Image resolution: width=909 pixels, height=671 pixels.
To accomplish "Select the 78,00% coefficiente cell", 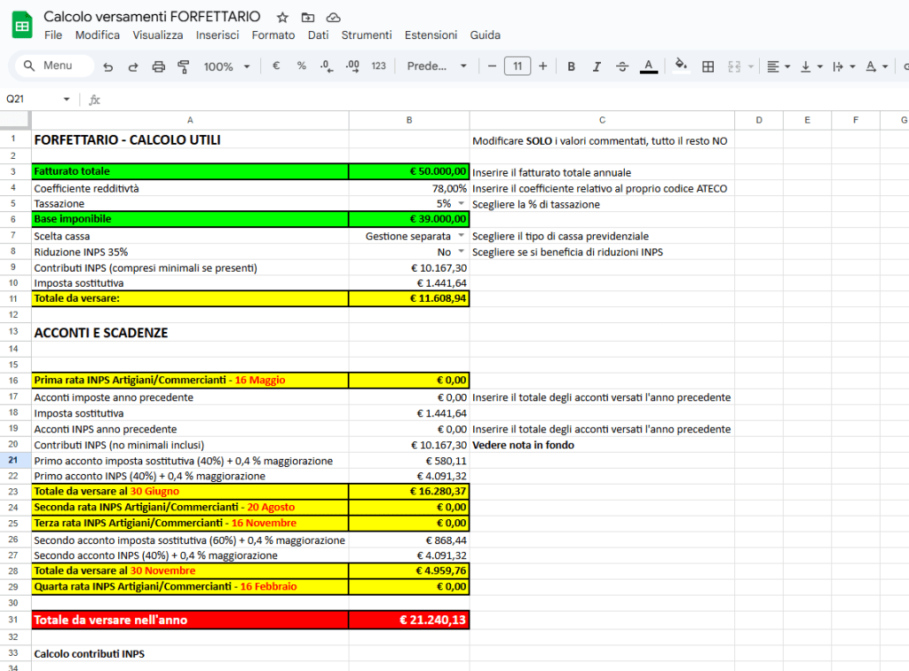I will (409, 188).
